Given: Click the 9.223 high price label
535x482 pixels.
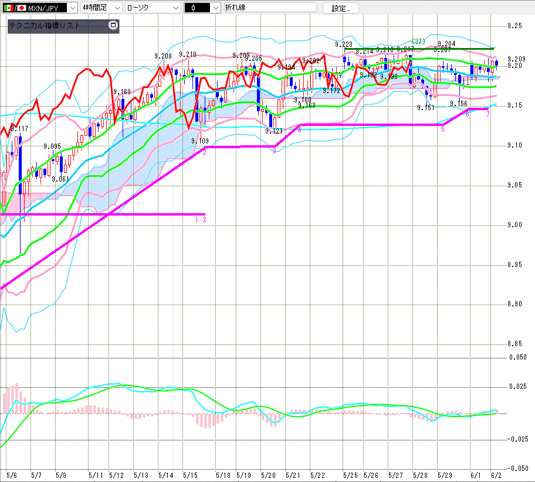Looking at the screenshot, I should tap(344, 45).
